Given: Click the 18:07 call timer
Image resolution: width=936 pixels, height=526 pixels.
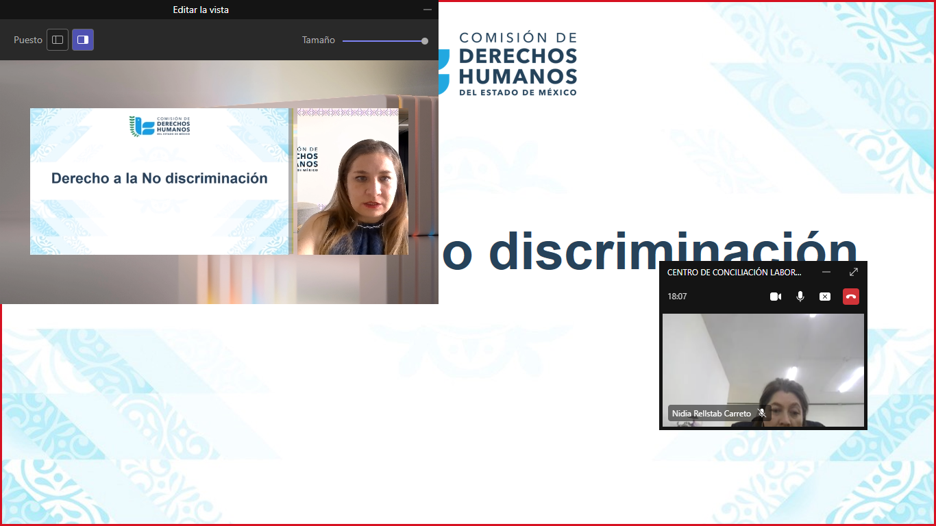Looking at the screenshot, I should coord(677,297).
